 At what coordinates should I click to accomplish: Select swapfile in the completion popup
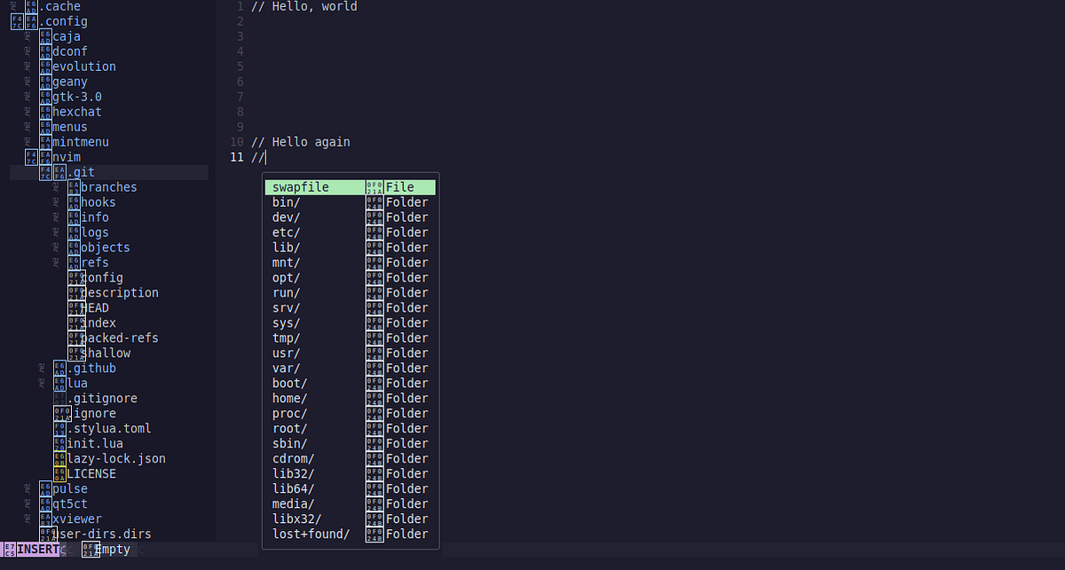point(302,187)
